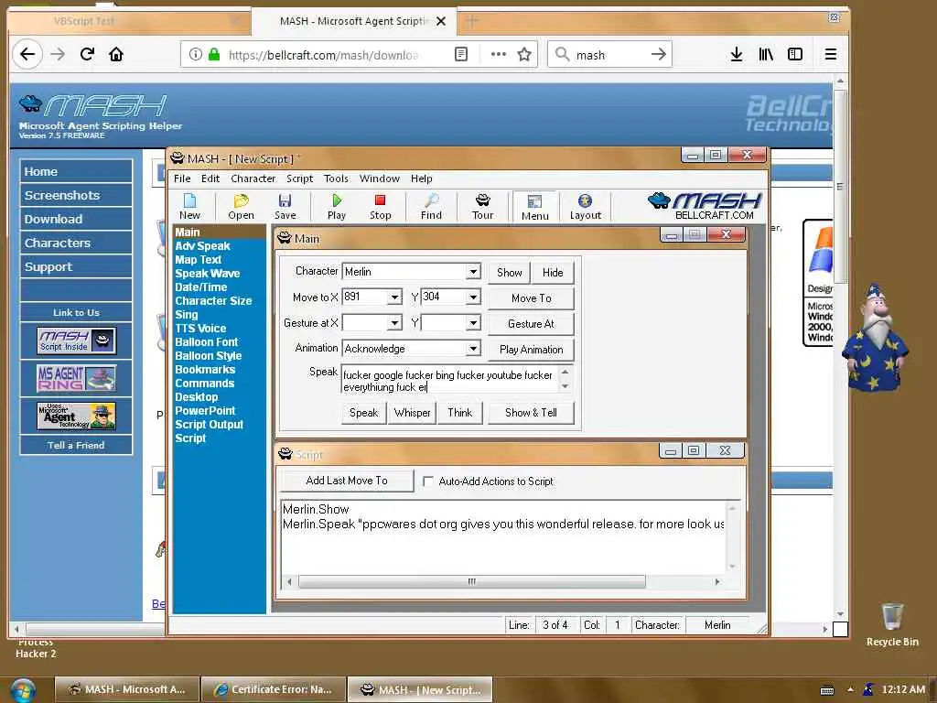Click the site info icon in address bar

click(x=196, y=54)
